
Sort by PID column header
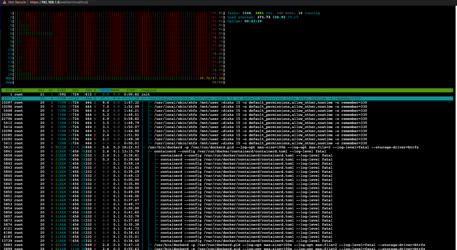[9, 90]
